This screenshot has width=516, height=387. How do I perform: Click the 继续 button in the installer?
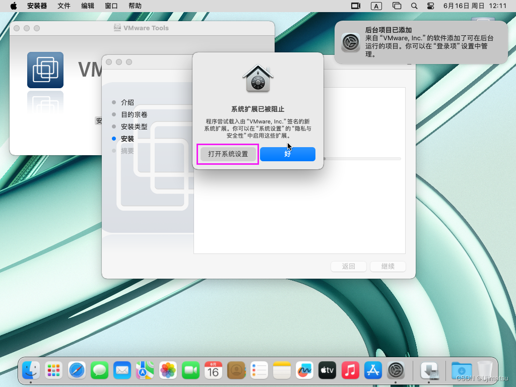388,266
